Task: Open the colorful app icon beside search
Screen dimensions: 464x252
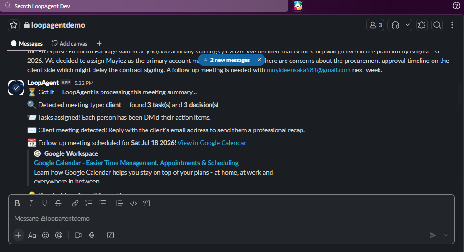Action: [x=297, y=6]
